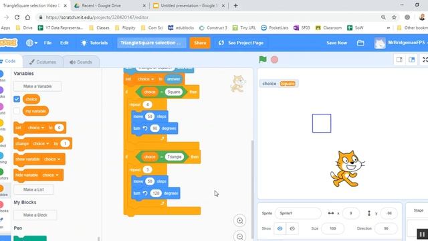Open the File menu
This screenshot has width=428, height=241.
click(x=47, y=43)
